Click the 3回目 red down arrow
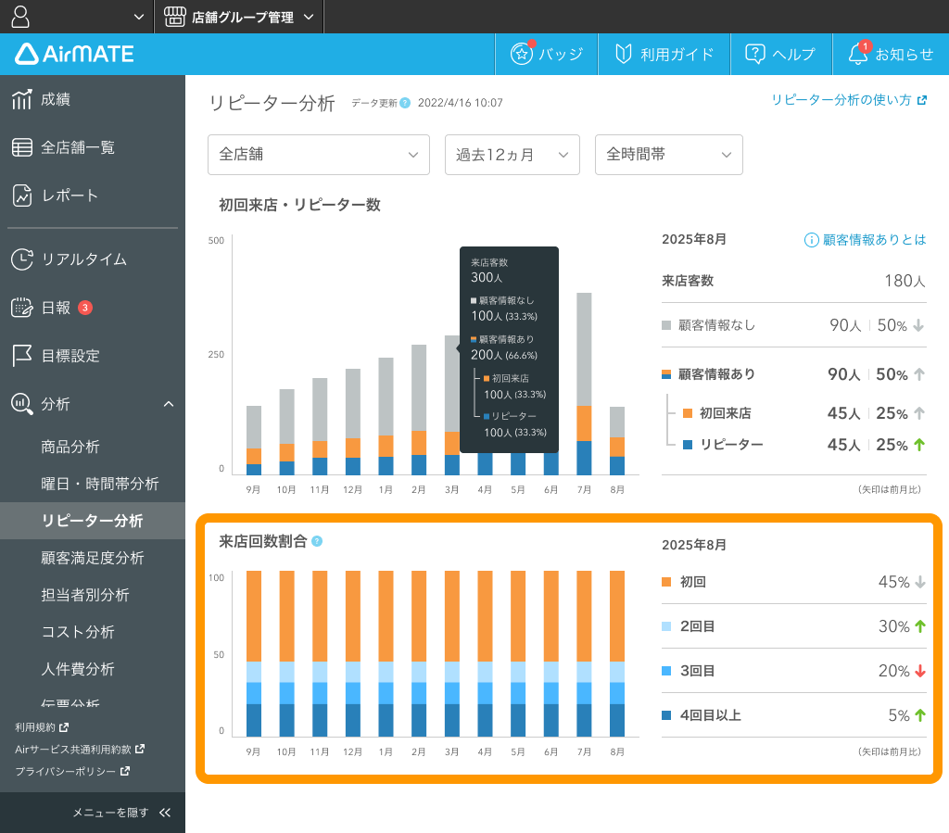The image size is (949, 833). coord(920,671)
